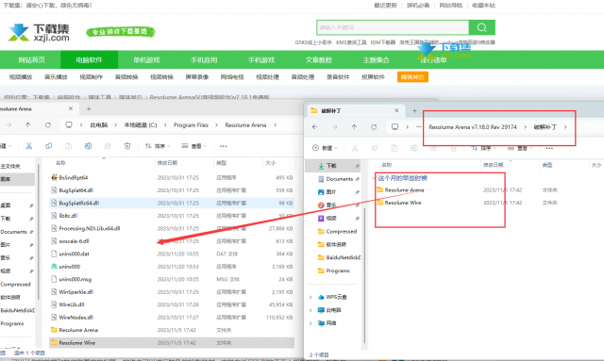Click the 最近更新 link at page top

click(x=385, y=6)
